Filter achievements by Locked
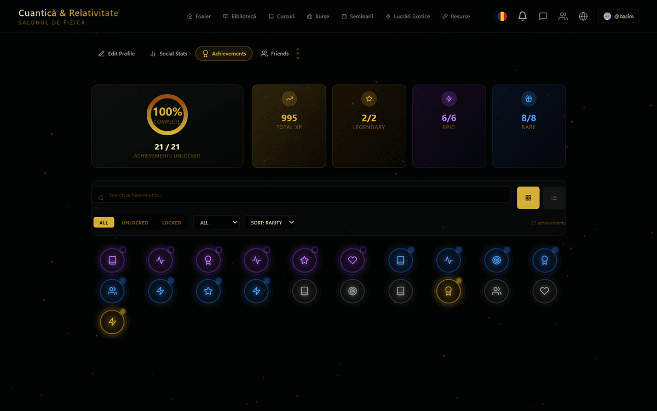Image resolution: width=657 pixels, height=411 pixels. coord(171,223)
